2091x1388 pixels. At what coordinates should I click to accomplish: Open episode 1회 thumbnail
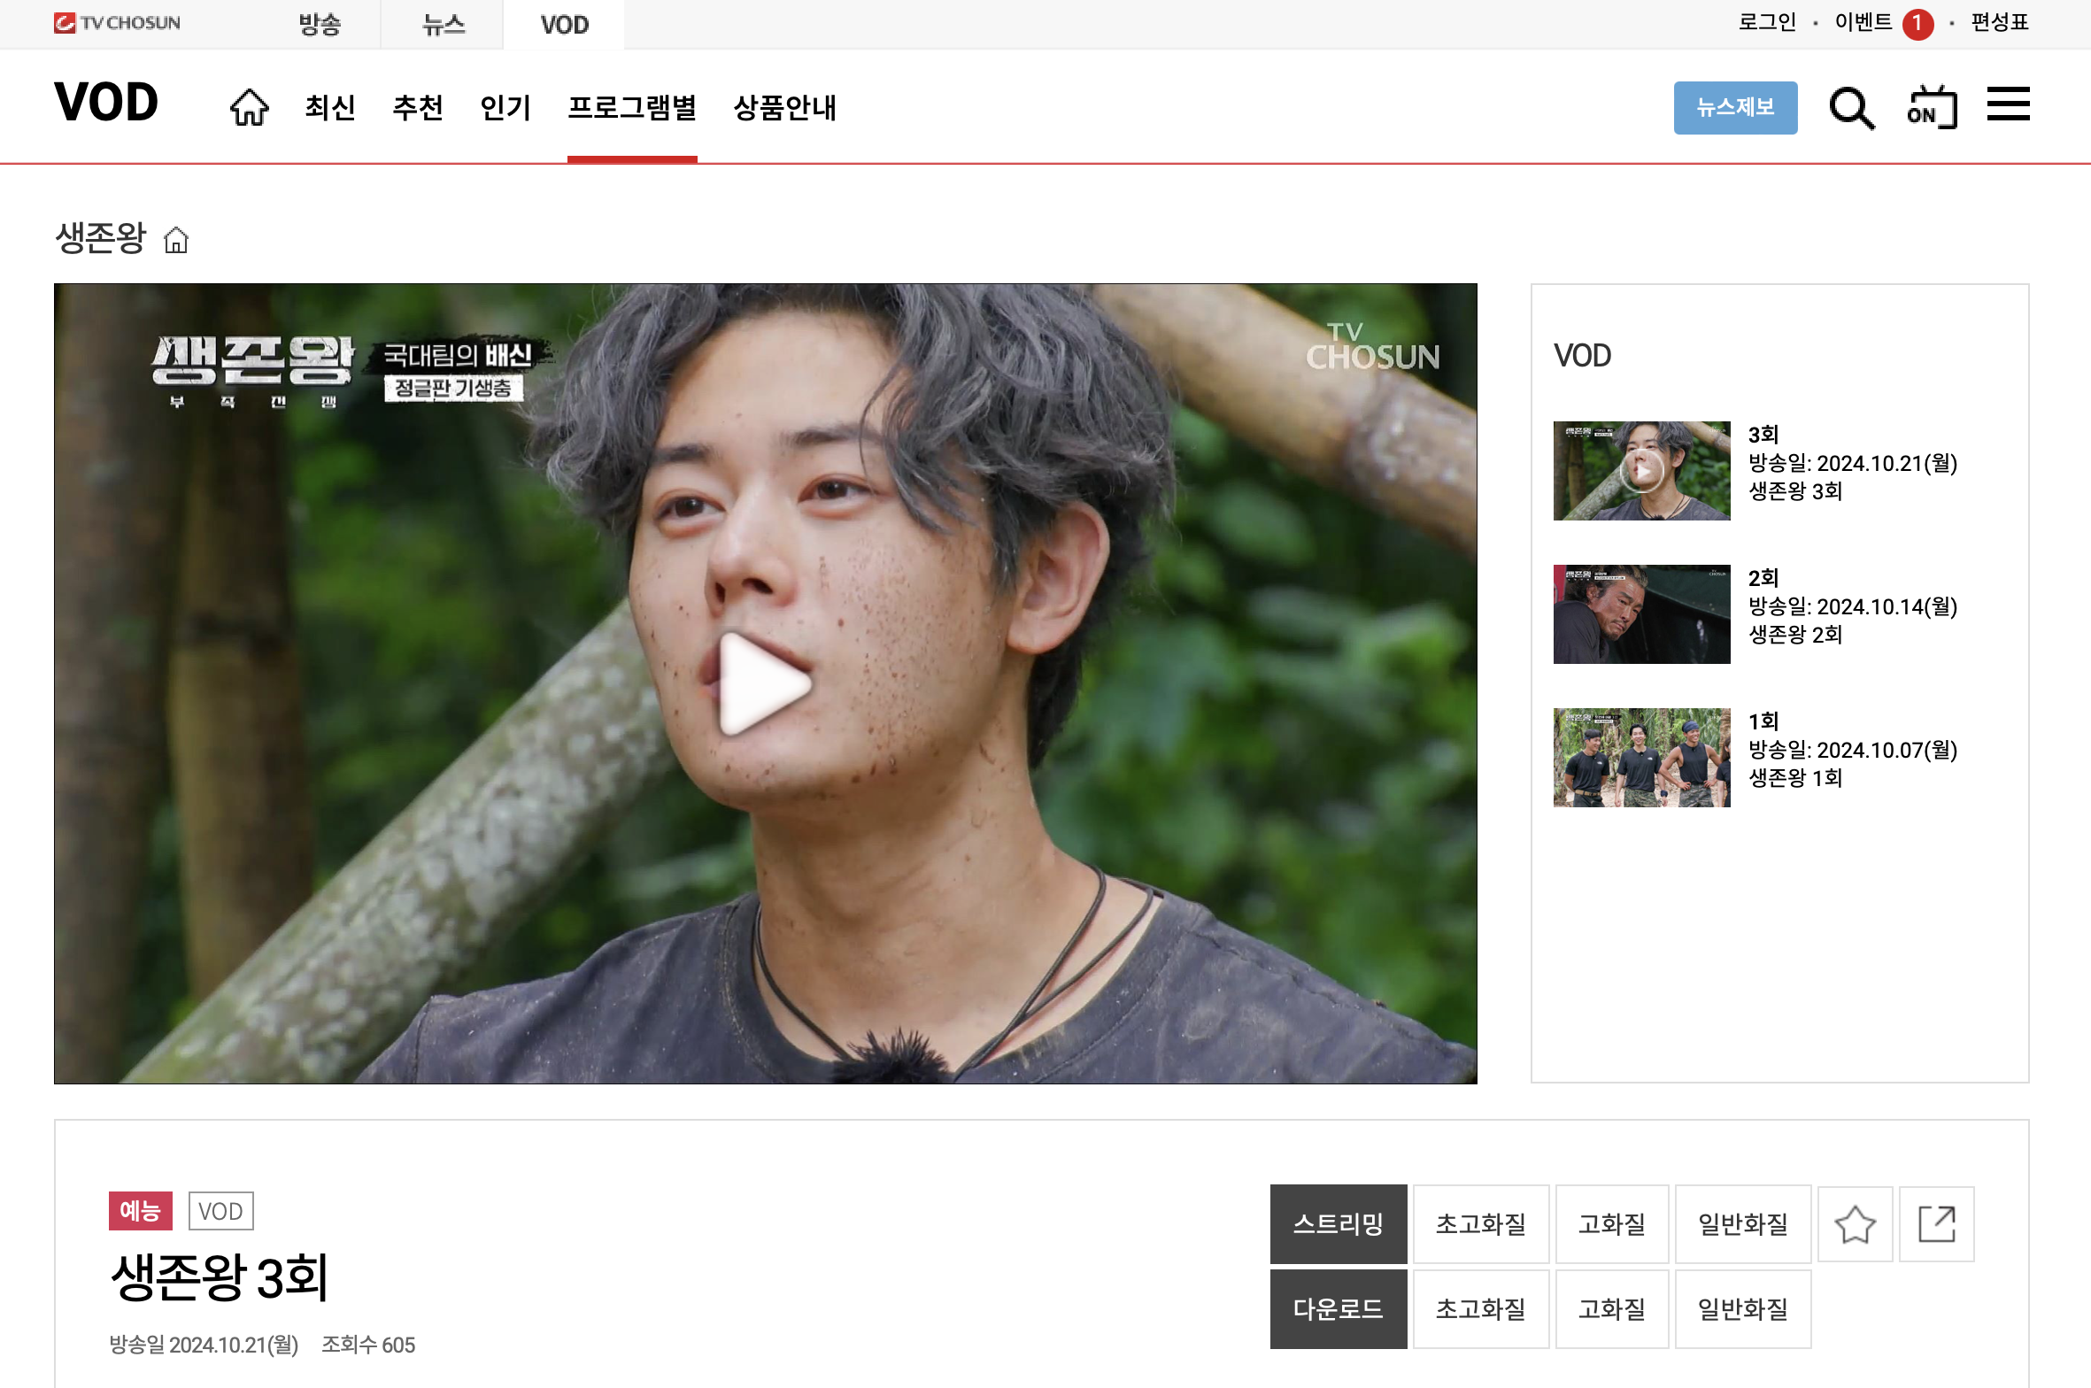pos(1640,757)
